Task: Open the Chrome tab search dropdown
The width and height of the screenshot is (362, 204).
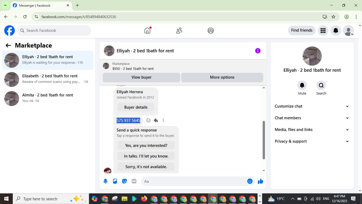Action: (x=5, y=5)
